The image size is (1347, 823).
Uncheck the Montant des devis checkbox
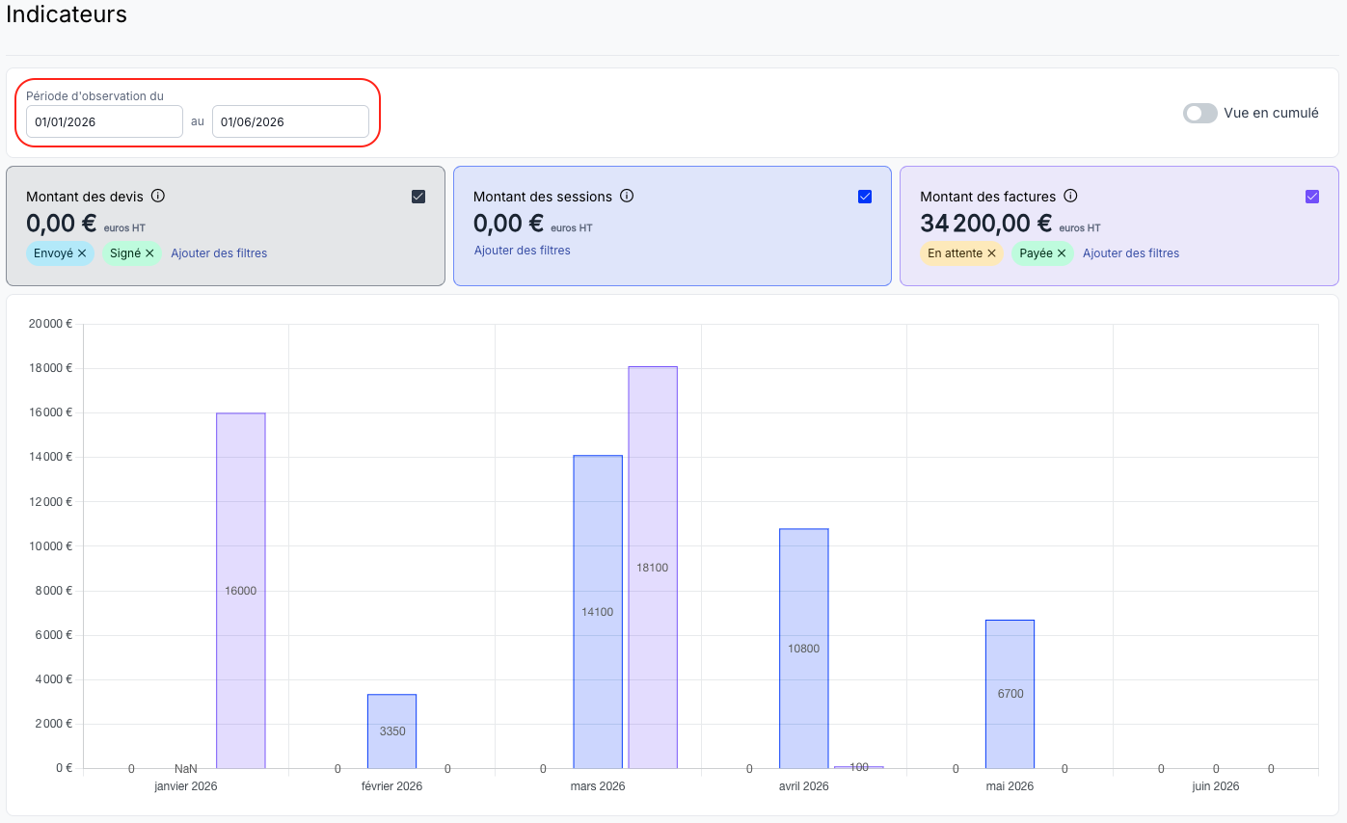[x=418, y=197]
